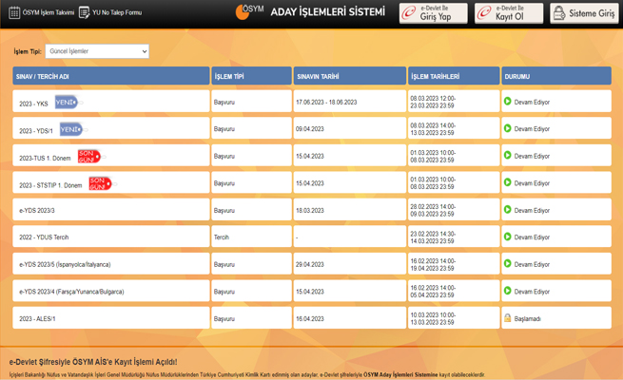Click the İŞLEM TİPİ column header
Screen dimensions: 623x380
click(x=251, y=76)
